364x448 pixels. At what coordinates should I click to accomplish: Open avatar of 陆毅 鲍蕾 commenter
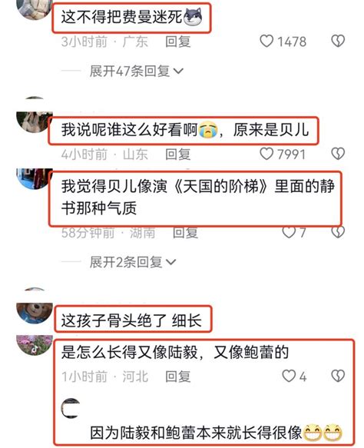pyautogui.click(x=35, y=345)
